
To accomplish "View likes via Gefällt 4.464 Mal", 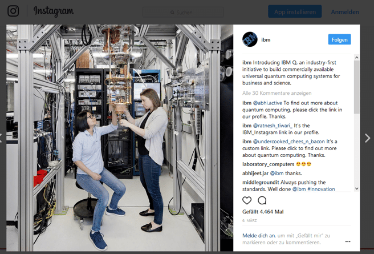I will (x=263, y=212).
